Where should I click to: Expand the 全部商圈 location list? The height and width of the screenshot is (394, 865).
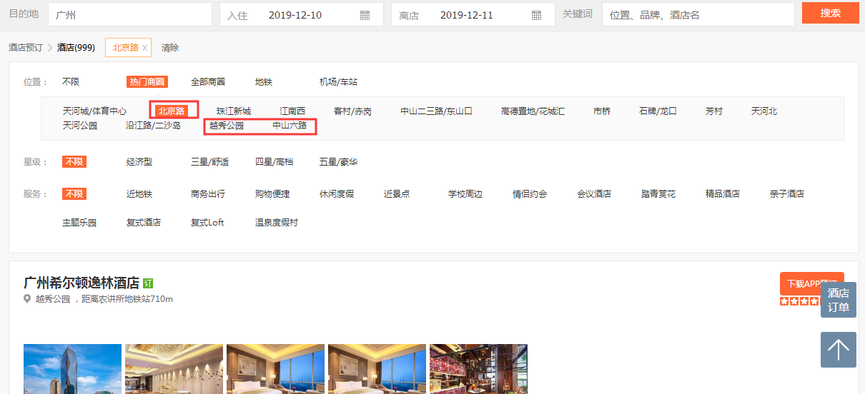pyautogui.click(x=207, y=82)
